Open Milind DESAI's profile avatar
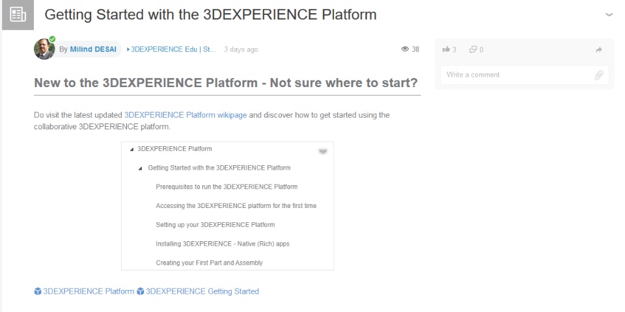The height and width of the screenshot is (312, 625). pyautogui.click(x=44, y=49)
